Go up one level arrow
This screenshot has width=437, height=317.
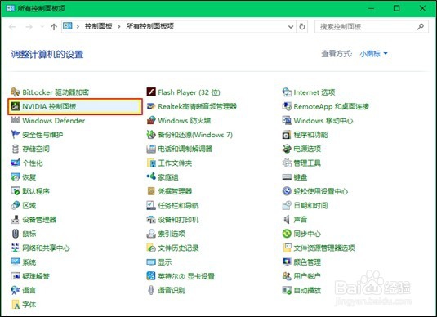pyautogui.click(x=54, y=27)
